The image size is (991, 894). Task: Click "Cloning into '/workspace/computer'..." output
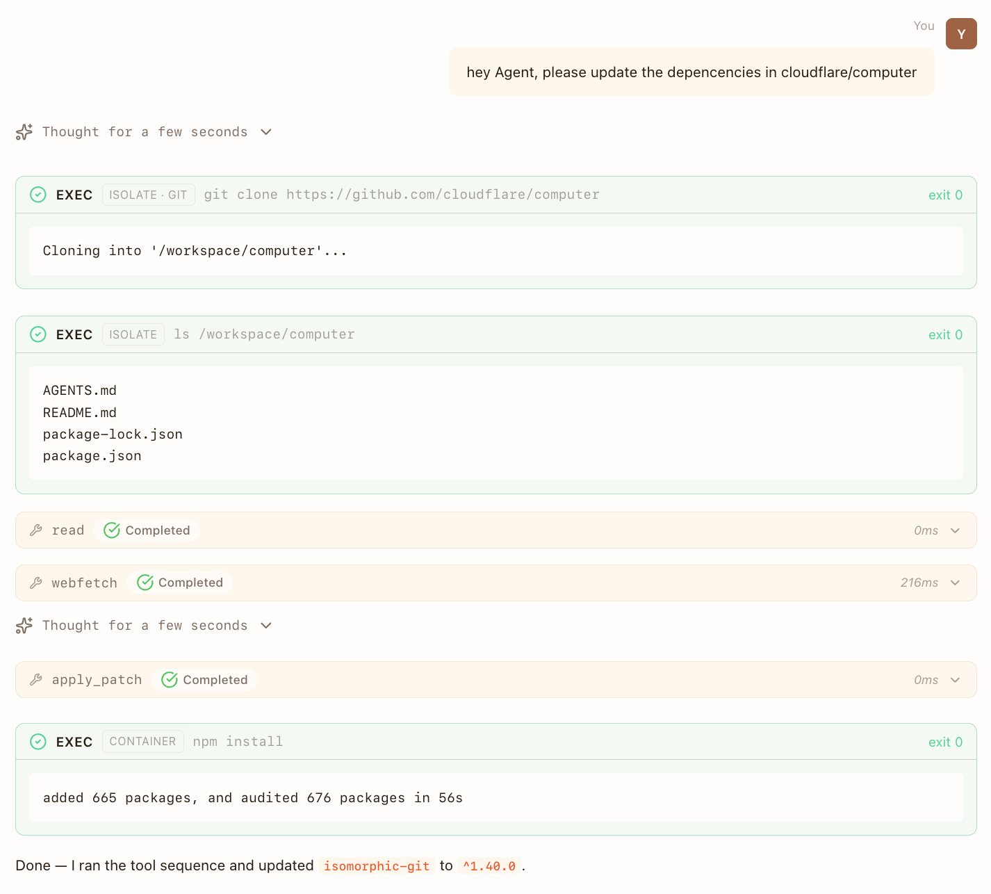(x=195, y=251)
